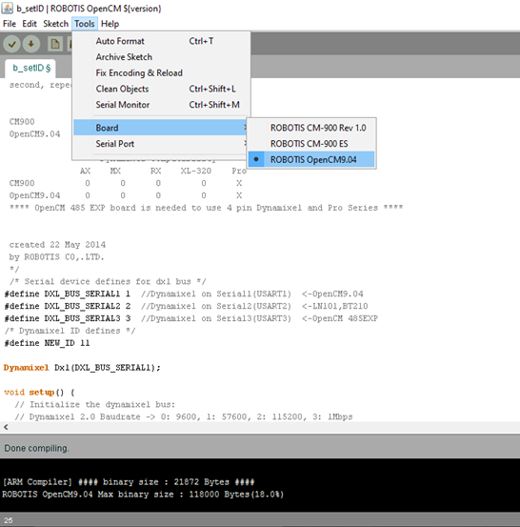Click the Dynamixel 2.0 Baudrate comment line
The width and height of the screenshot is (520, 527).
[184, 416]
